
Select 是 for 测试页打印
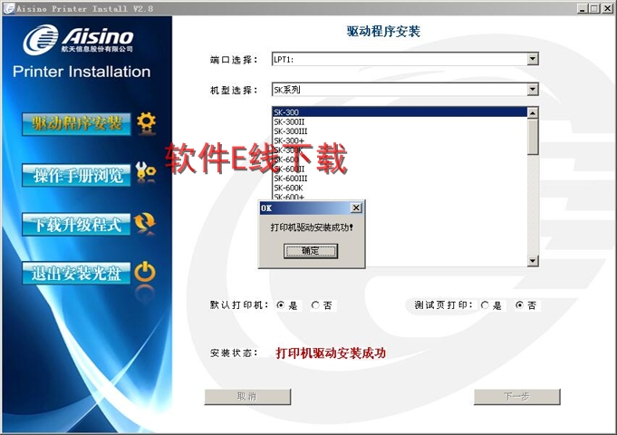pos(486,305)
